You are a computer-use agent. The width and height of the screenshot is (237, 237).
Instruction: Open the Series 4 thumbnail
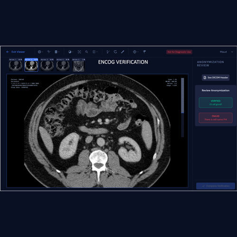[x=63, y=65]
